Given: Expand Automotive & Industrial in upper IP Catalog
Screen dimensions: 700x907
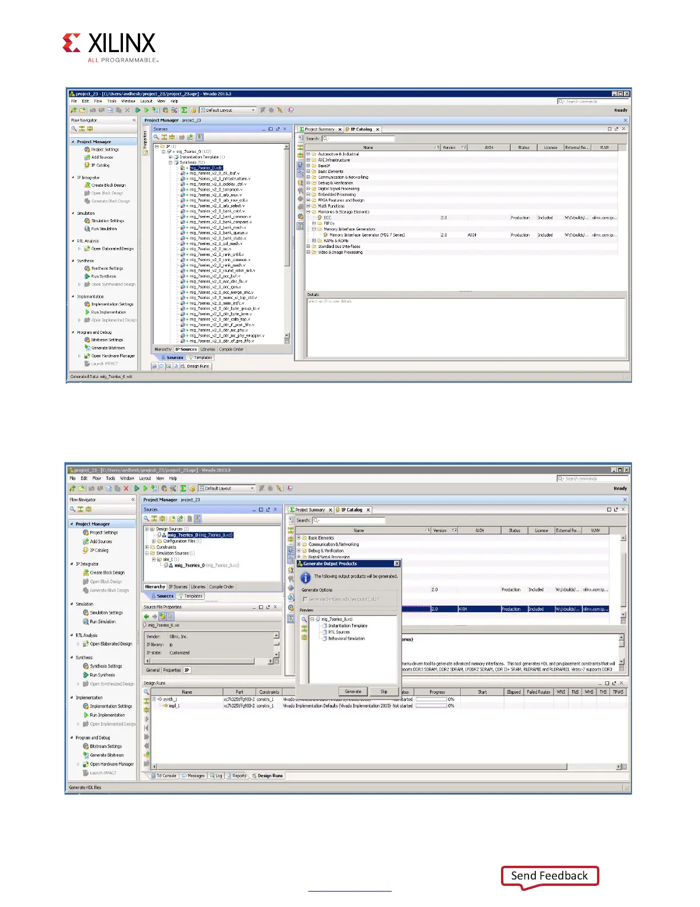Looking at the screenshot, I should click(x=308, y=154).
